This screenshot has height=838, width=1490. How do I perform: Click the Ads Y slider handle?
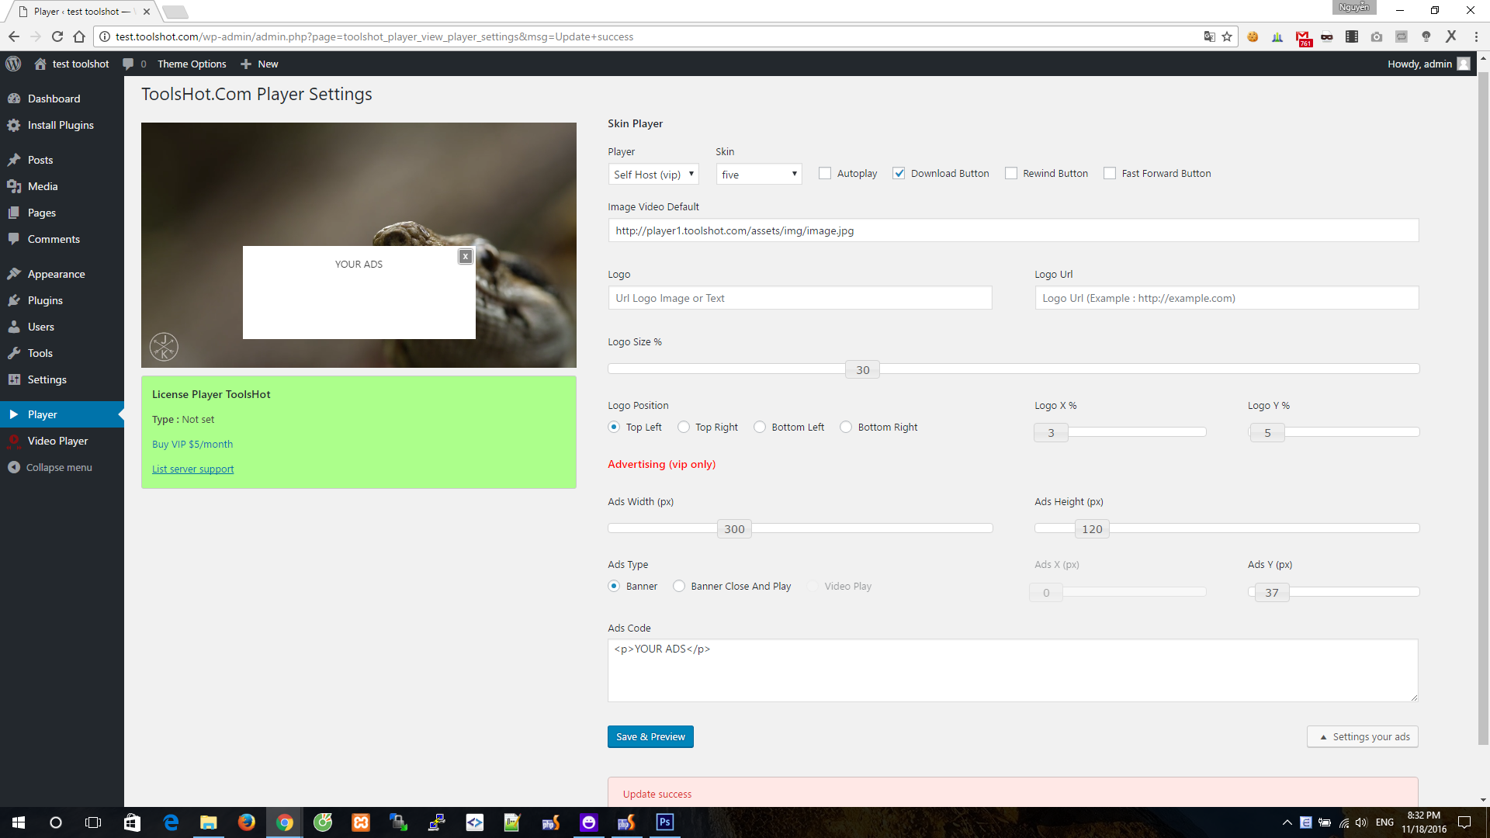pyautogui.click(x=1271, y=593)
